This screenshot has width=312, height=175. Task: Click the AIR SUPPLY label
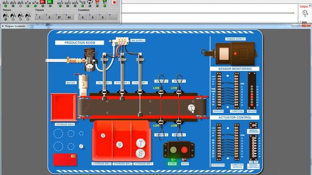coord(138,40)
